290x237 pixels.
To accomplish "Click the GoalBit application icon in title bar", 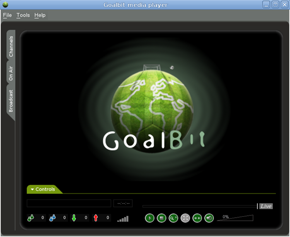I will (x=5, y=4).
